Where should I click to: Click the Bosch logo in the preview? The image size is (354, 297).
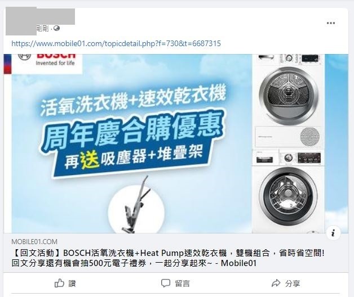click(47, 60)
